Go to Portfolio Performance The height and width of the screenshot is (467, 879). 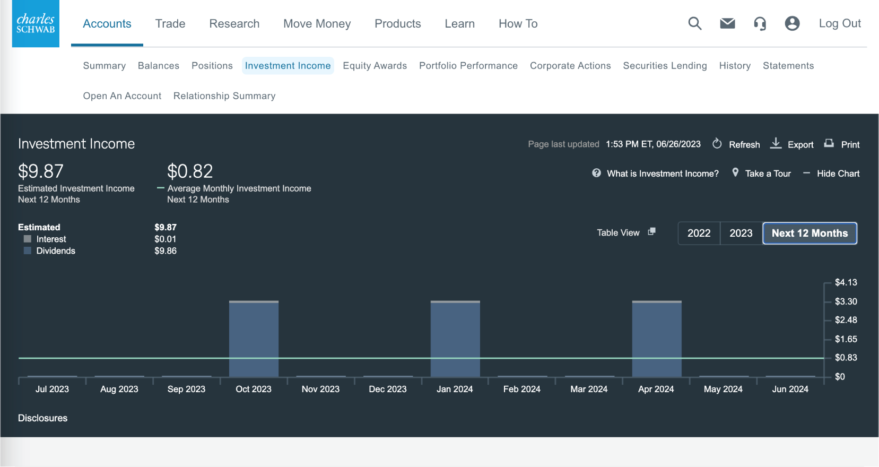[468, 66]
